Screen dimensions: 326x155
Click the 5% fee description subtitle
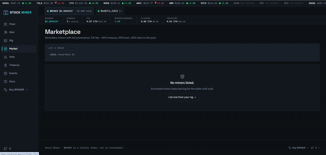click(100, 38)
